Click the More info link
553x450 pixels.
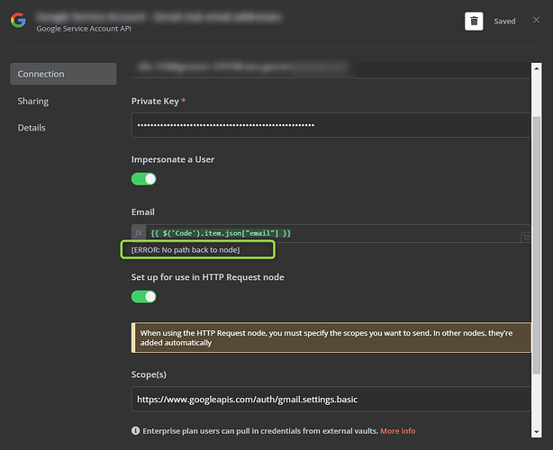coord(397,431)
